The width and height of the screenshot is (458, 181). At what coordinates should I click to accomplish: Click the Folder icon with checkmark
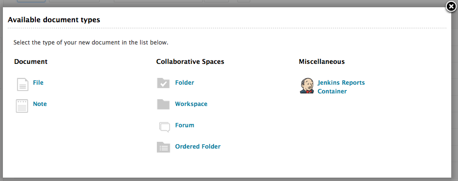coord(163,83)
